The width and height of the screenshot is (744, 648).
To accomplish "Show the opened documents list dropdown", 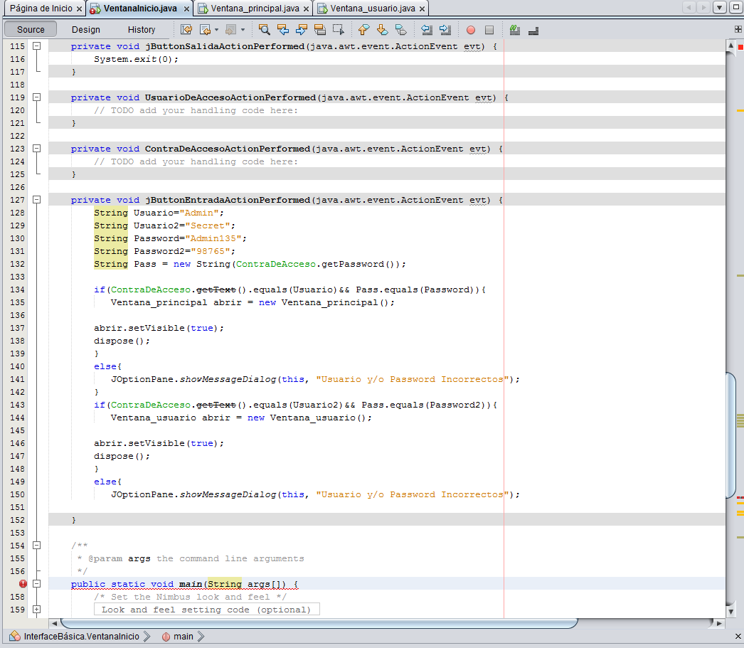I will (720, 8).
